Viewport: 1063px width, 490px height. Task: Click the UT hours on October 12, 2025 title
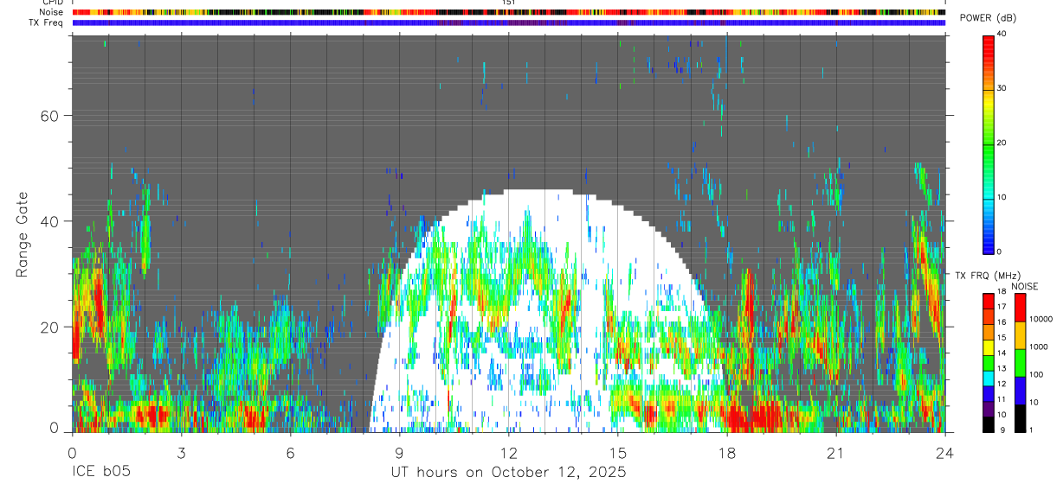click(508, 473)
